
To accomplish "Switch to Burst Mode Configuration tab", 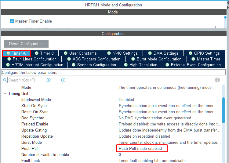I will pos(156,59).
